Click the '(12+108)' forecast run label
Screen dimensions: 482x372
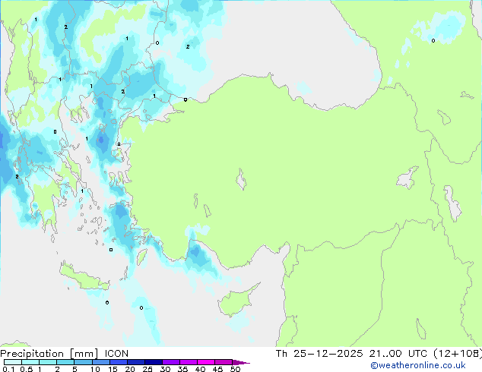pos(458,354)
